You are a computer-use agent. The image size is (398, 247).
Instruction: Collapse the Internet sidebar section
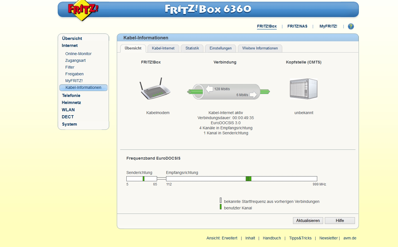70,46
